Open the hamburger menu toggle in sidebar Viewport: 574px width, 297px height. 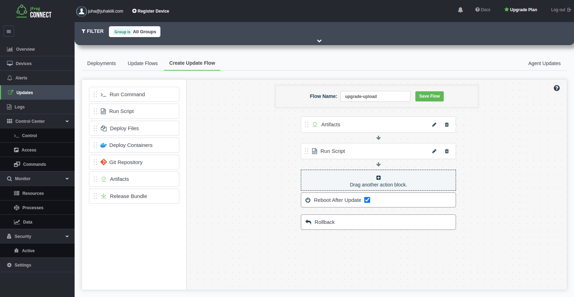pos(9,31)
